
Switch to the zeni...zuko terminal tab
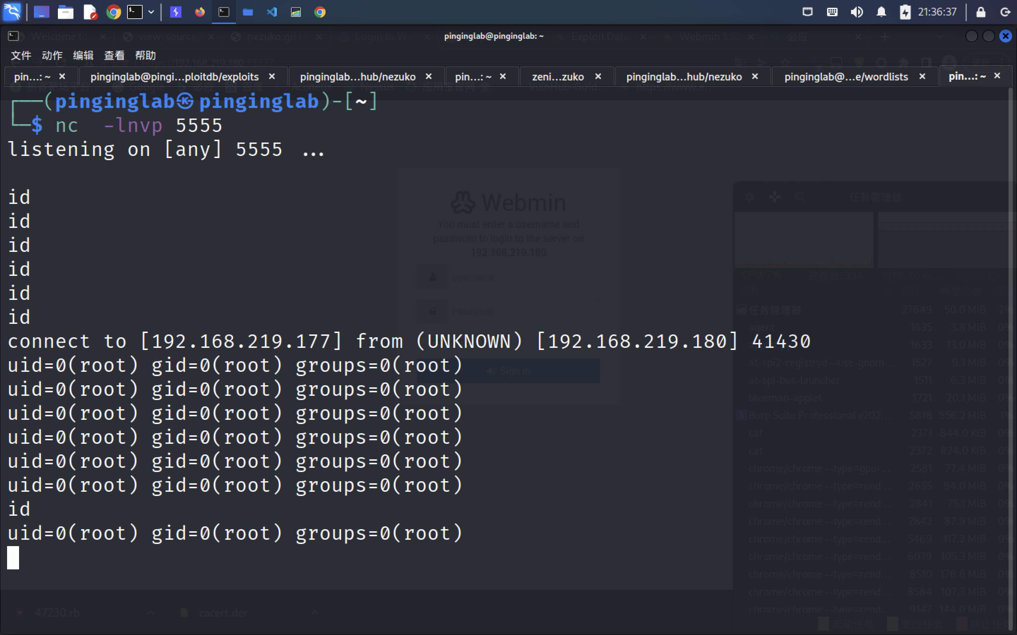(x=558, y=77)
